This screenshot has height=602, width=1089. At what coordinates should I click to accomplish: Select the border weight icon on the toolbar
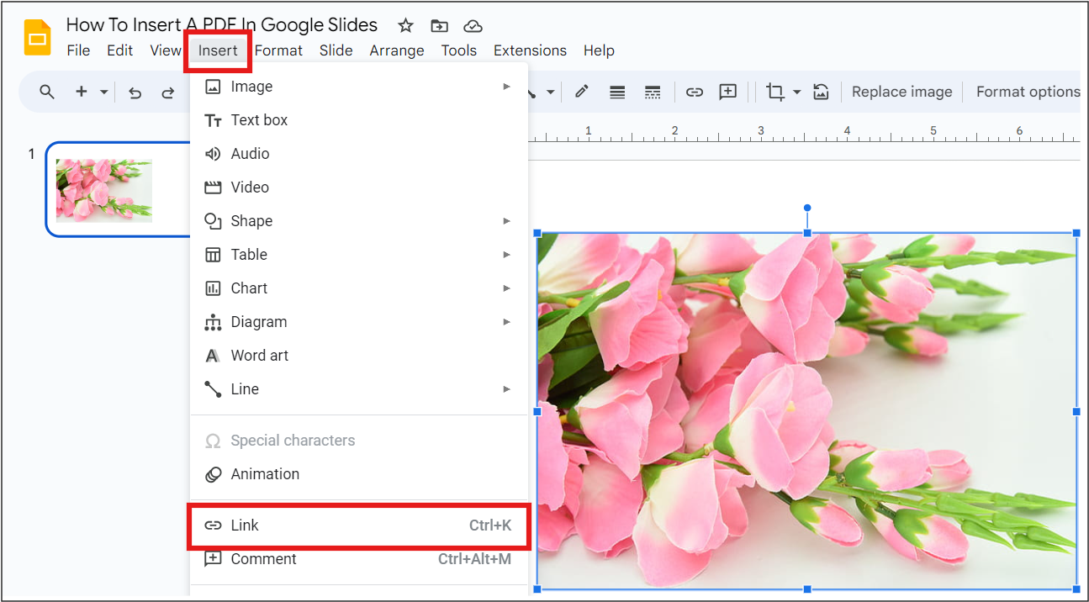tap(616, 92)
